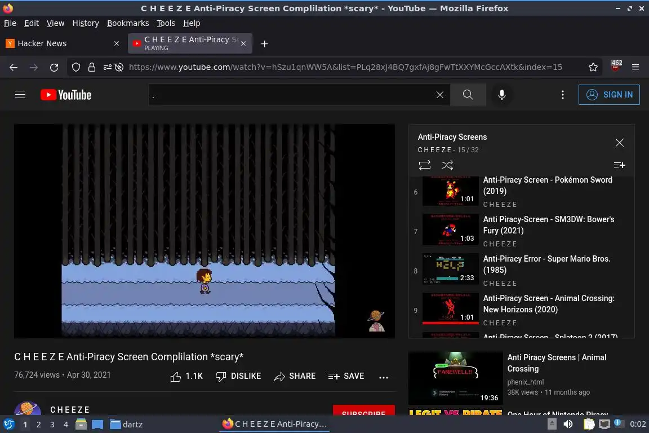The width and height of the screenshot is (649, 433).
Task: Go forward to the next page
Action: point(34,67)
